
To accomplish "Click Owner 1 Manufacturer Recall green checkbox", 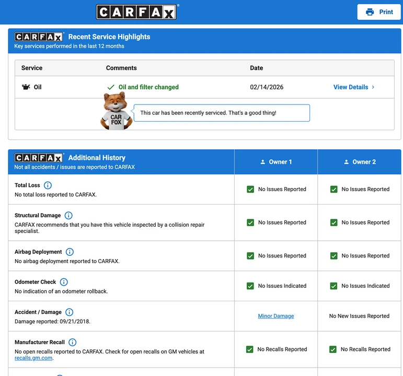I will pyautogui.click(x=249, y=349).
